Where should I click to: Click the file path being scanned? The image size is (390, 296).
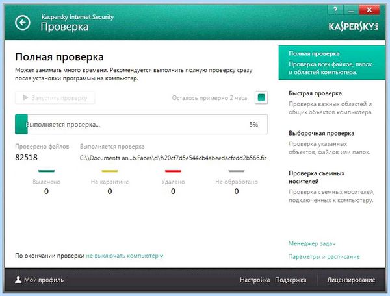(173, 158)
